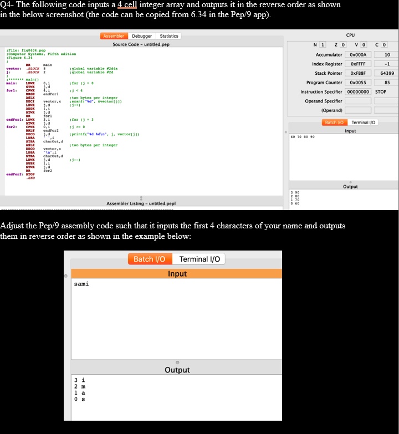Click the 'sami' text in the Input box
The height and width of the screenshot is (434, 399).
coord(81,284)
